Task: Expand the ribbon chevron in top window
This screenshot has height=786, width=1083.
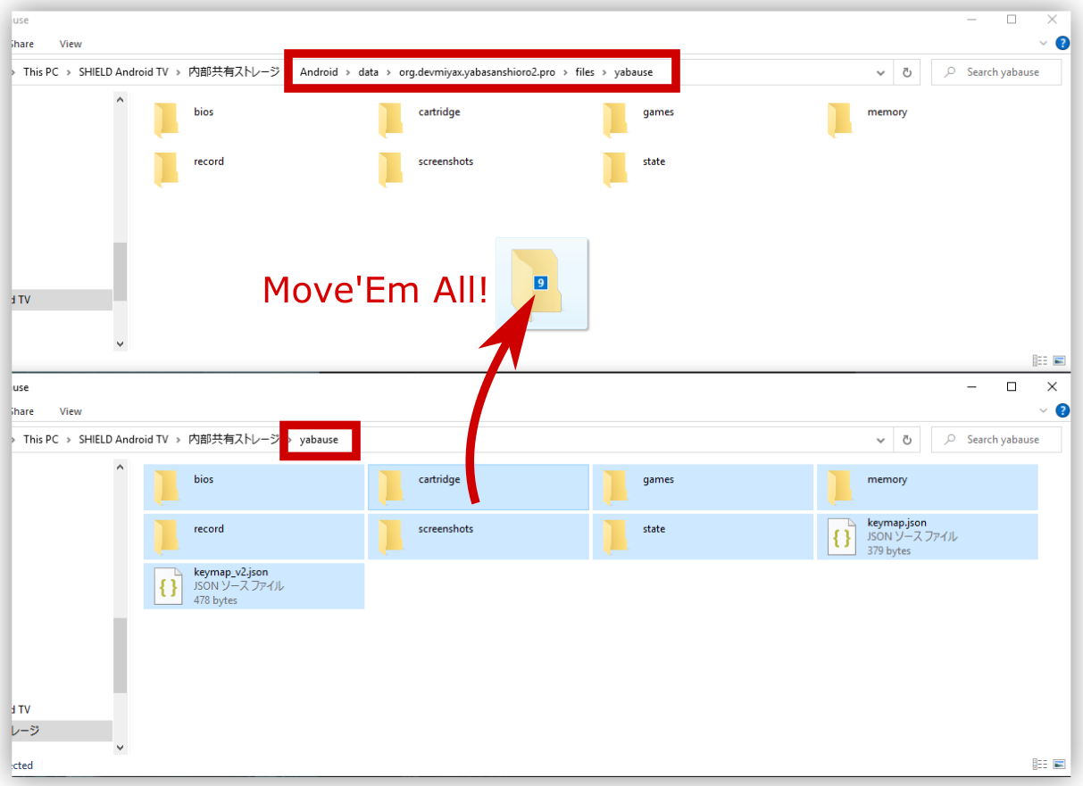Action: [1045, 43]
